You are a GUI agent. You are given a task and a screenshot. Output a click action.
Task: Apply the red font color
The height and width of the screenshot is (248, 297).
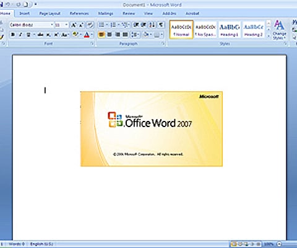[x=87, y=35]
